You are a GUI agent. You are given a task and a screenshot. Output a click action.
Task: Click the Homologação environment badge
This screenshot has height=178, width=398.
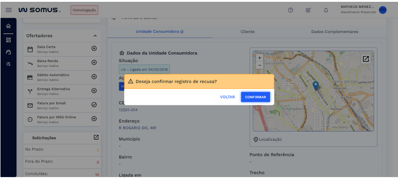pyautogui.click(x=84, y=10)
